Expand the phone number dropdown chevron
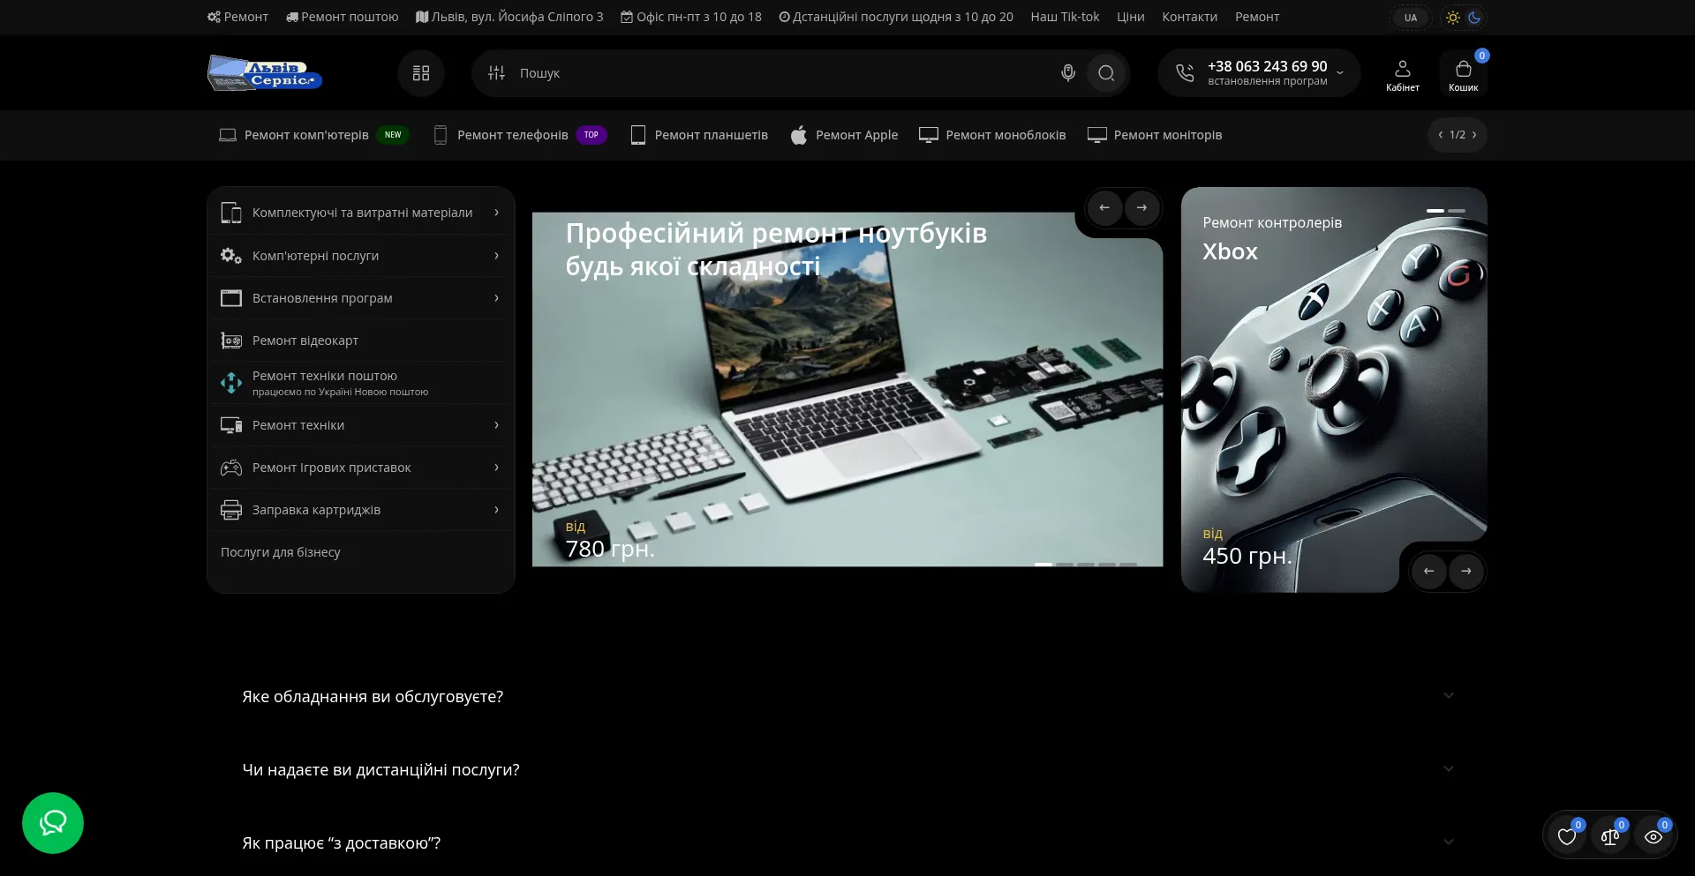 [x=1340, y=73]
